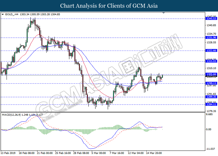Click the 21 Feb 00:00 time label

45,153
